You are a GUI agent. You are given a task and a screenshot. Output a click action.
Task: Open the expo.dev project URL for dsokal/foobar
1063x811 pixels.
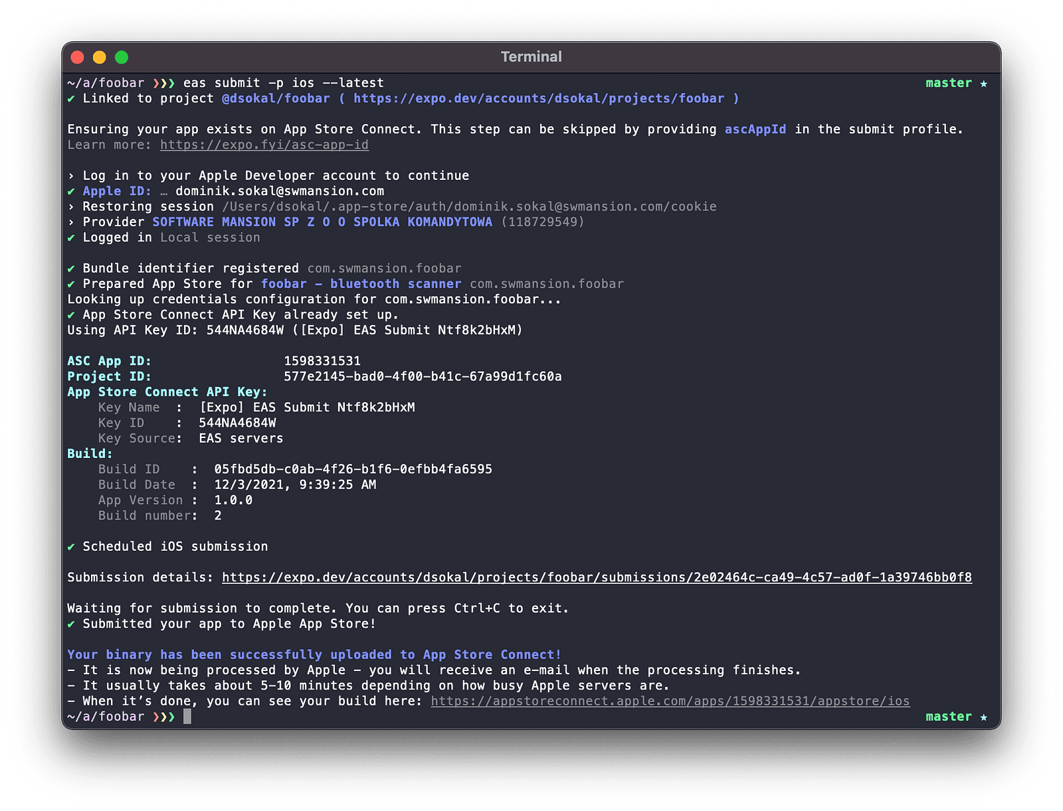[538, 98]
